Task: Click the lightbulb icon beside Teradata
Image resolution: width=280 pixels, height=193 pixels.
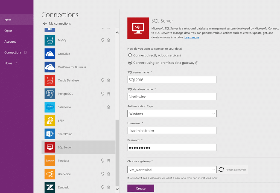Action: (x=103, y=161)
